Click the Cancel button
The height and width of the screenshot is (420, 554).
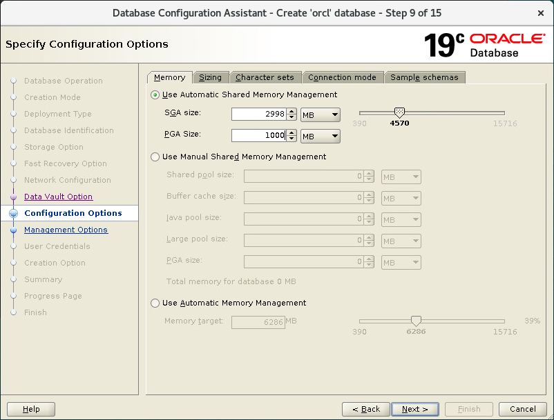point(522,409)
